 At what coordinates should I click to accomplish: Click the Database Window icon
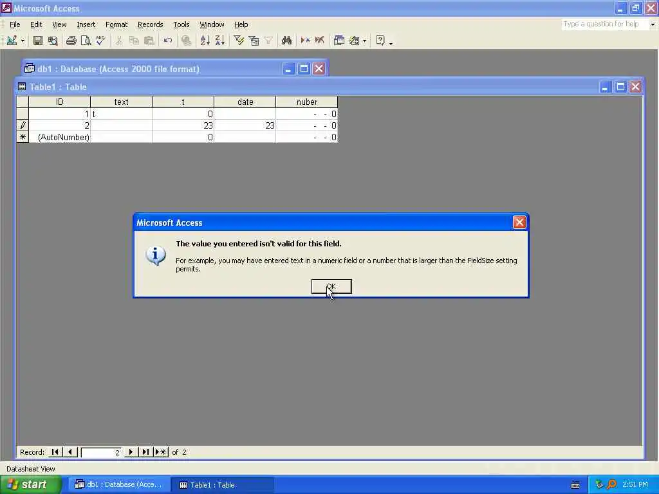click(x=339, y=41)
